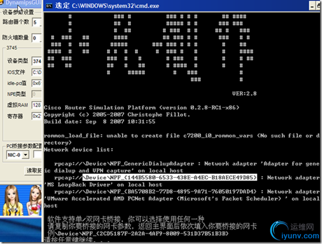Click the router count field showing 5
Viewport: 322px width, 244px height.
click(37, 22)
